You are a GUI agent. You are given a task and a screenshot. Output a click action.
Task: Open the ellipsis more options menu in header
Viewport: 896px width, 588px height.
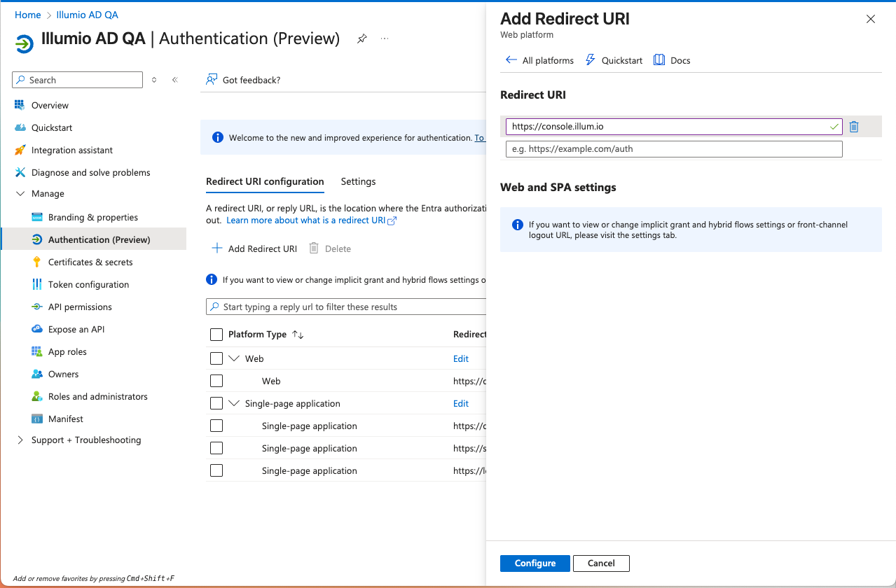click(x=385, y=38)
